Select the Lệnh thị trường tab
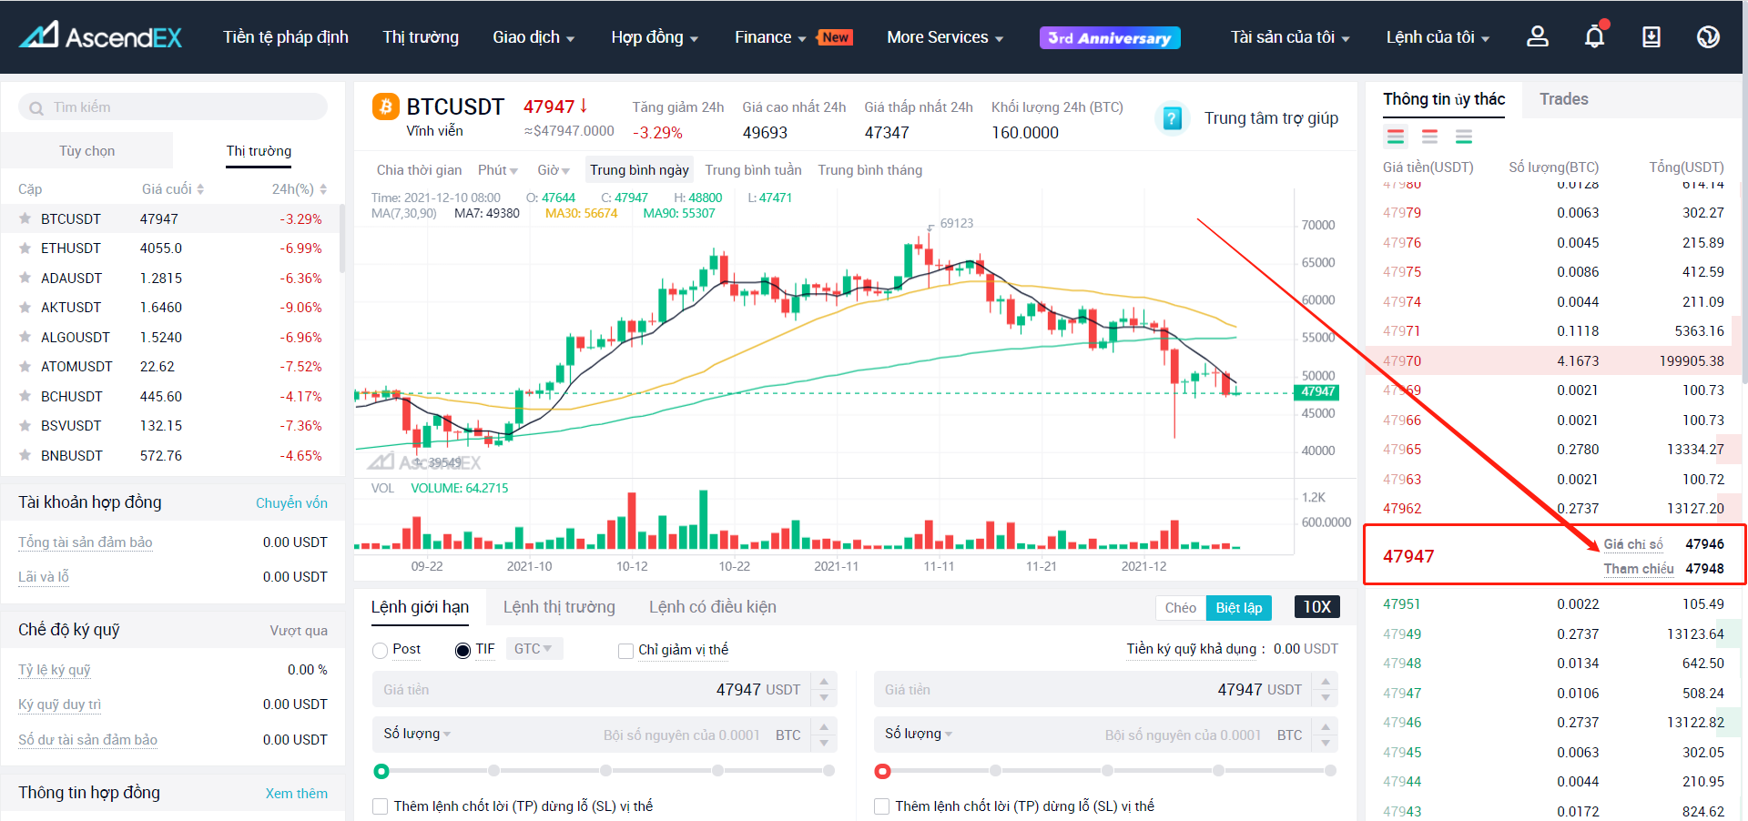1748x821 pixels. coord(559,607)
